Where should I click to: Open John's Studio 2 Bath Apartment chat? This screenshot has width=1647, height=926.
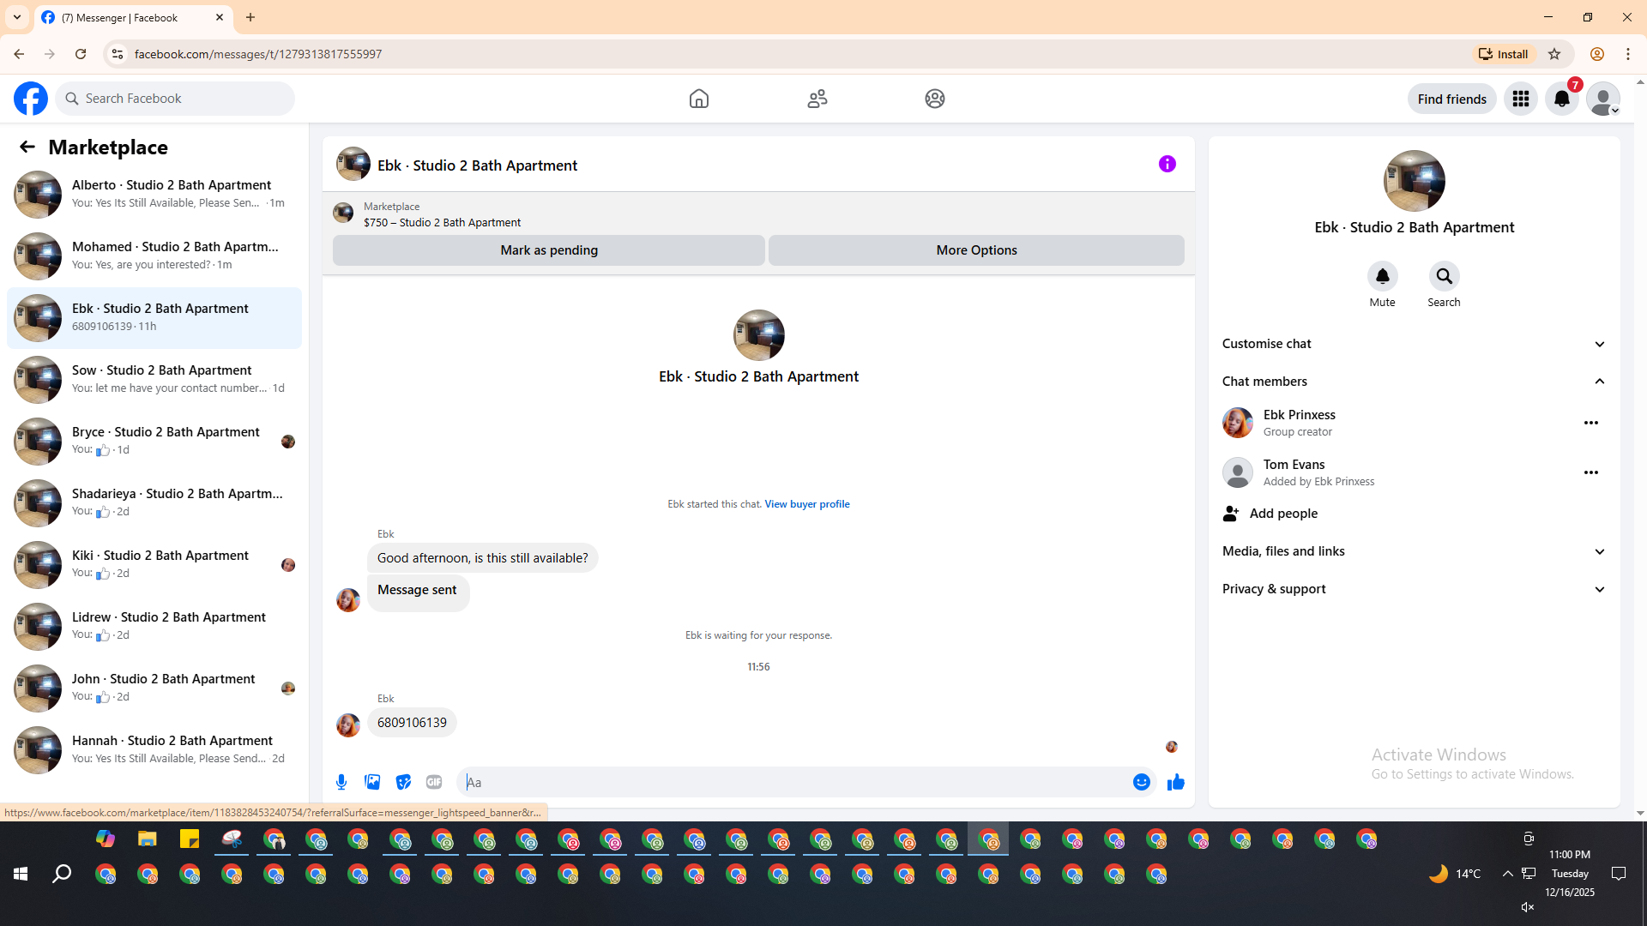tap(154, 688)
